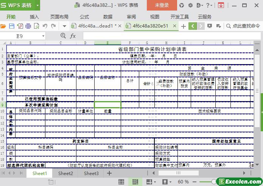Open the 视图 ribbon tab
Viewport: 263px width, 186px height.
(x=154, y=17)
